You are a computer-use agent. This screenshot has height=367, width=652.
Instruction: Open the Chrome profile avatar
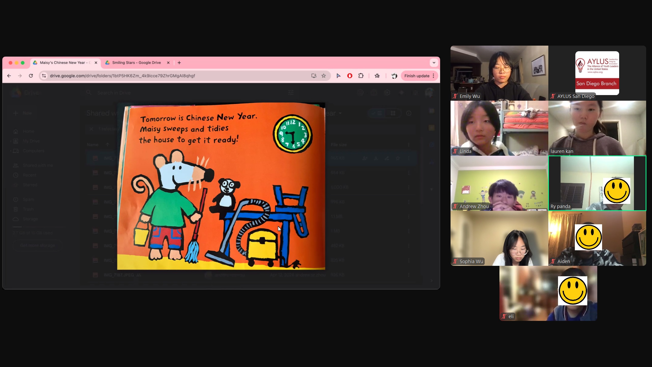[394, 76]
